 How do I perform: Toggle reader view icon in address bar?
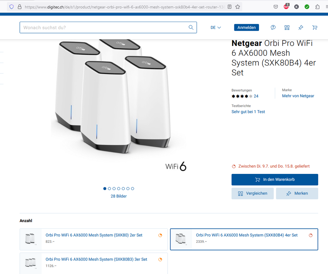tap(229, 7)
